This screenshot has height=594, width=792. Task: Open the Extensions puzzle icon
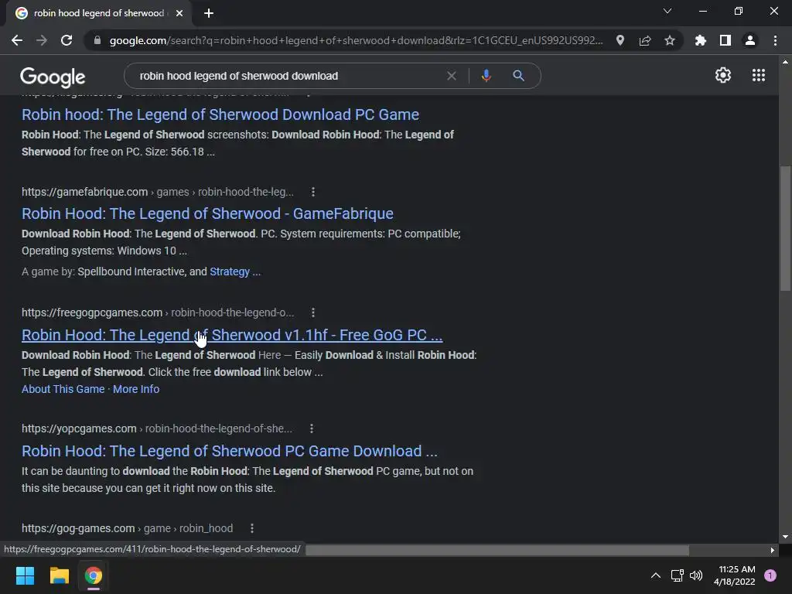701,40
